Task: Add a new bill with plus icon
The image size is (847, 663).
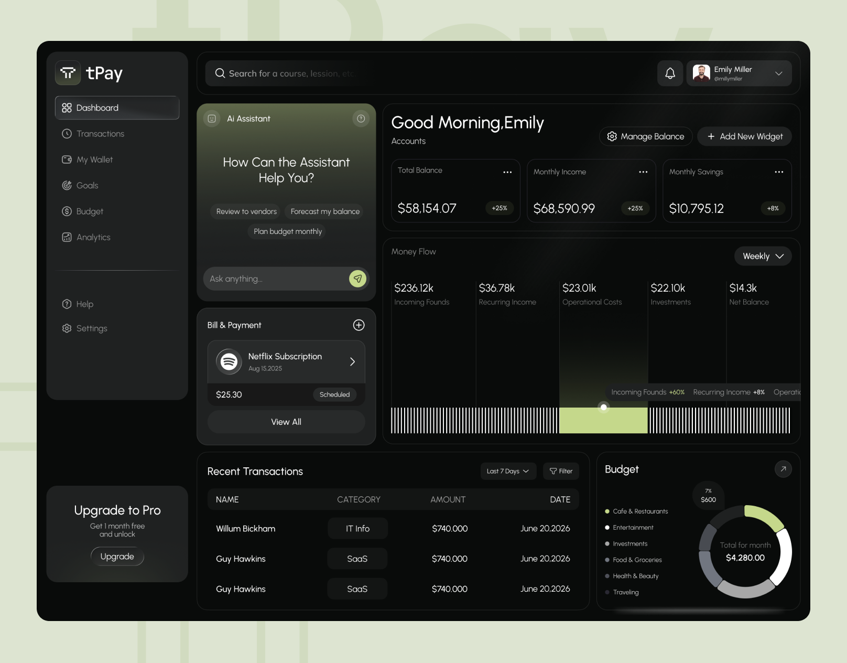Action: click(x=359, y=325)
